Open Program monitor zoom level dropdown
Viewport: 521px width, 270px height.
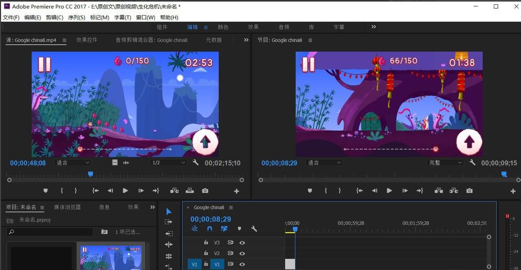pyautogui.click(x=323, y=163)
